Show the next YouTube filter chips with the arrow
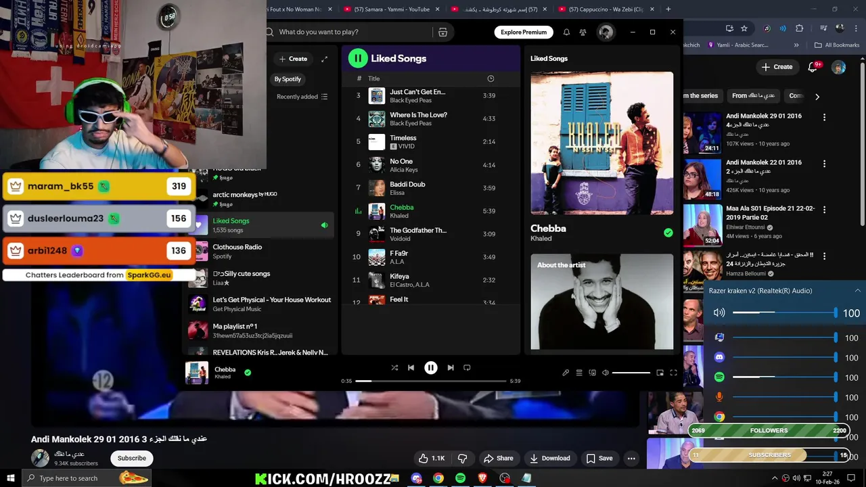The width and height of the screenshot is (866, 487). pyautogui.click(x=817, y=97)
